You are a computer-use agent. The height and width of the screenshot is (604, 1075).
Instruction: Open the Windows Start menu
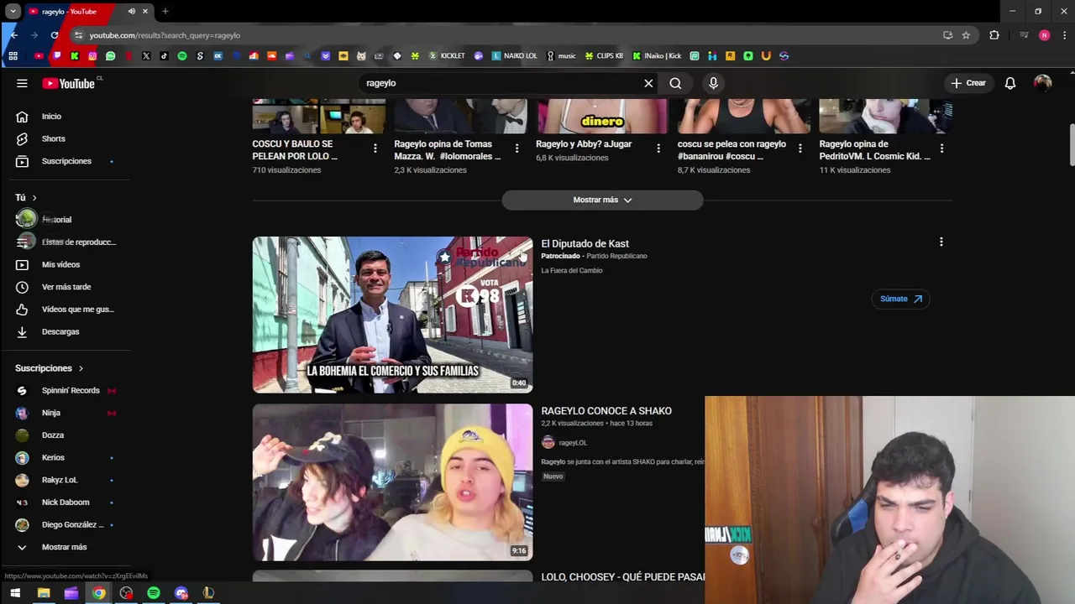pos(15,593)
